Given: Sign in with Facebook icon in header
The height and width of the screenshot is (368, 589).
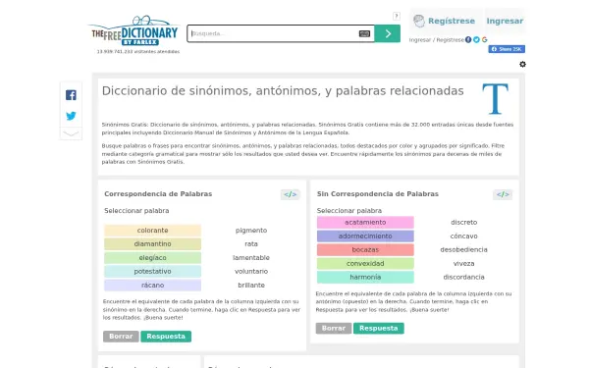Looking at the screenshot, I should (468, 39).
